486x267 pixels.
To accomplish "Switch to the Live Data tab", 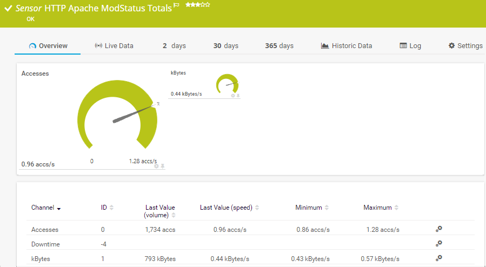I will point(114,46).
